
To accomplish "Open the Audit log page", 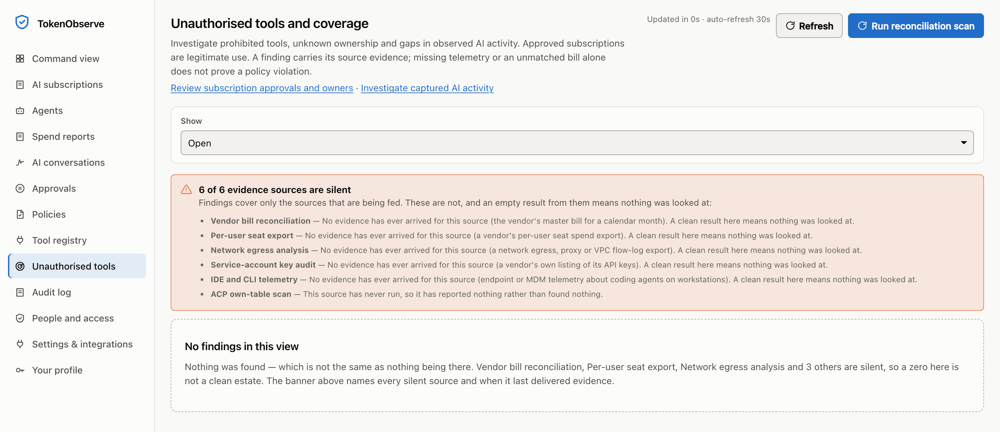I will pos(77,292).
